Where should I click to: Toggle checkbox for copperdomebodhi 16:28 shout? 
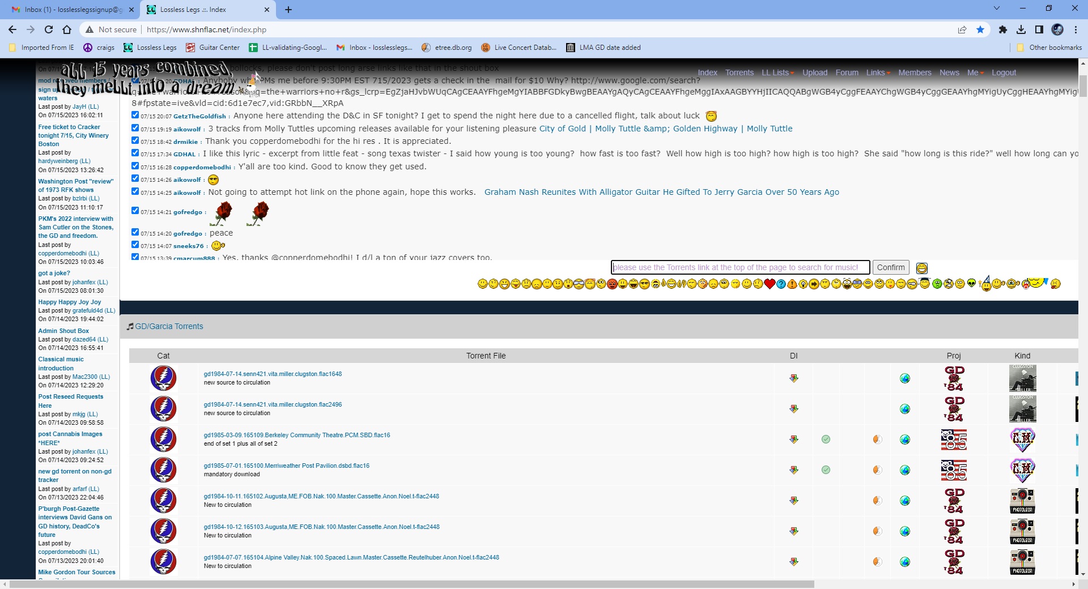point(135,165)
